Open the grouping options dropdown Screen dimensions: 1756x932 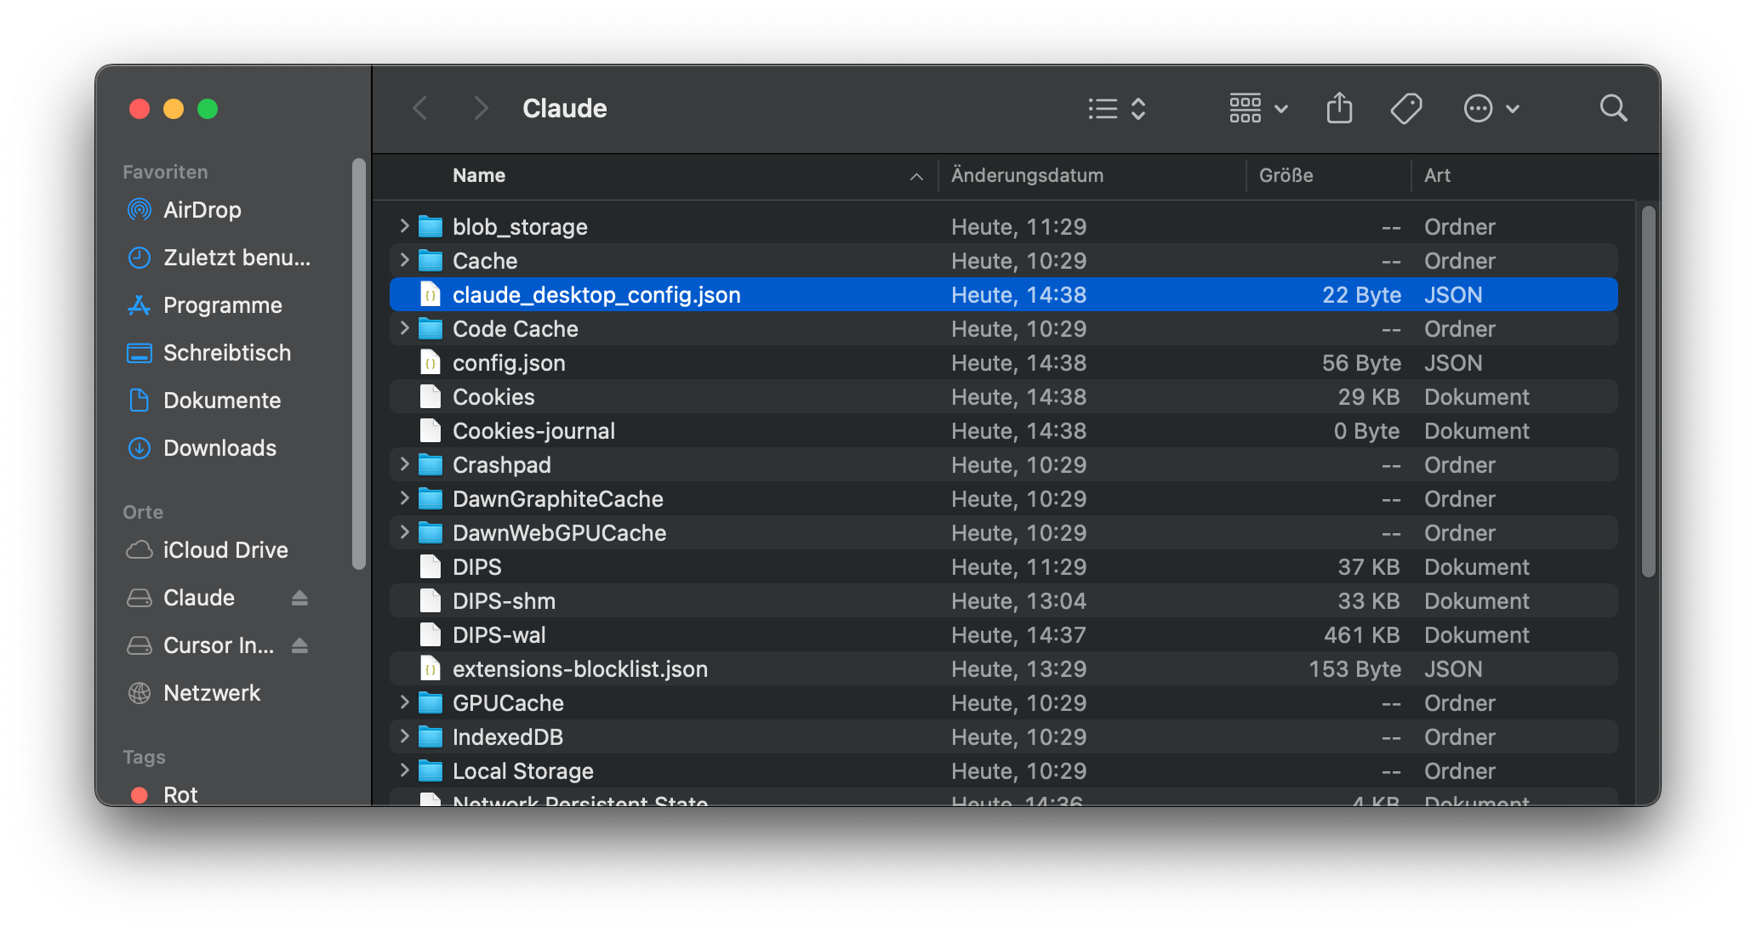[x=1258, y=109]
